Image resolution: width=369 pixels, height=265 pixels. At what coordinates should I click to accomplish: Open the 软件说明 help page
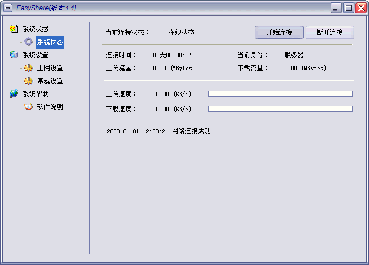pos(50,106)
